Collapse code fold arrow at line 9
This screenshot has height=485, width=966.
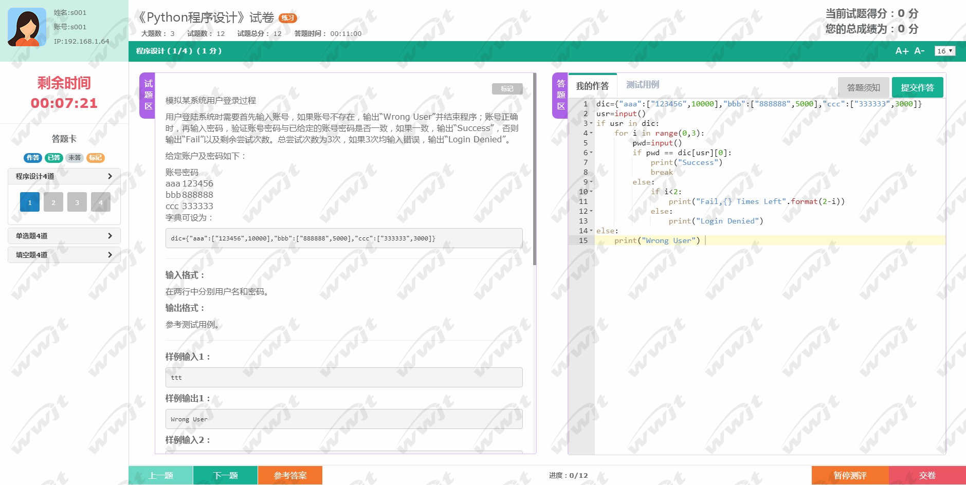pos(591,182)
